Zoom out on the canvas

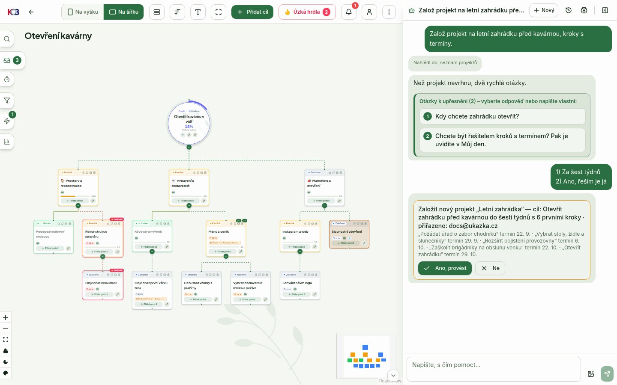[6, 329]
